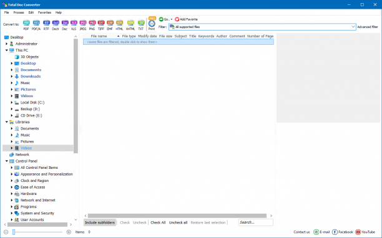
Task: Click the Uncheck button
Action: pos(140,222)
